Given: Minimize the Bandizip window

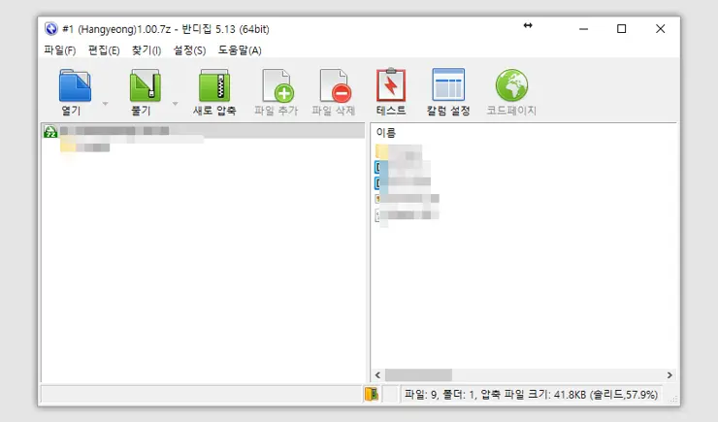Looking at the screenshot, I should 583,29.
